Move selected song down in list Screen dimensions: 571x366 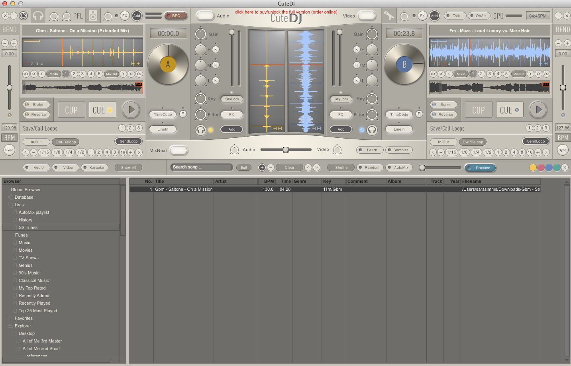[x=316, y=167]
